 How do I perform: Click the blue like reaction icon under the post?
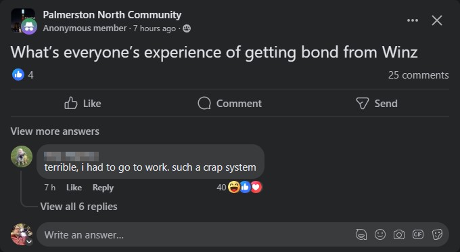(x=18, y=75)
